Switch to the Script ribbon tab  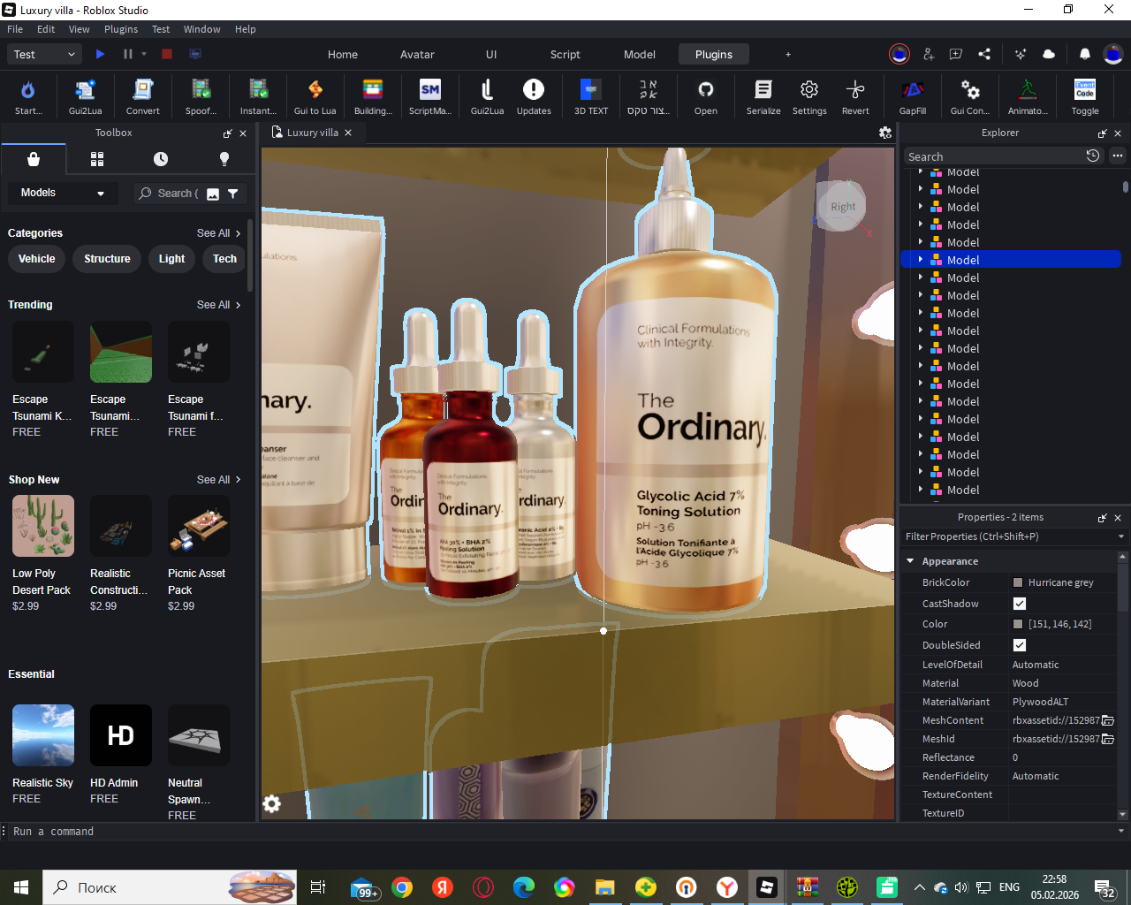click(x=565, y=55)
